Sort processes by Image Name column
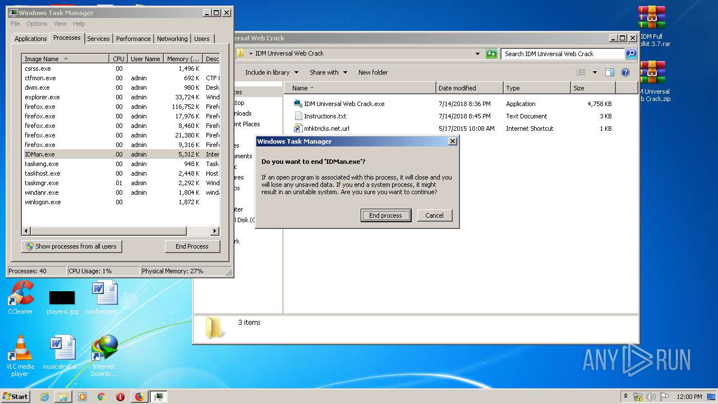This screenshot has width=718, height=404. click(x=65, y=59)
